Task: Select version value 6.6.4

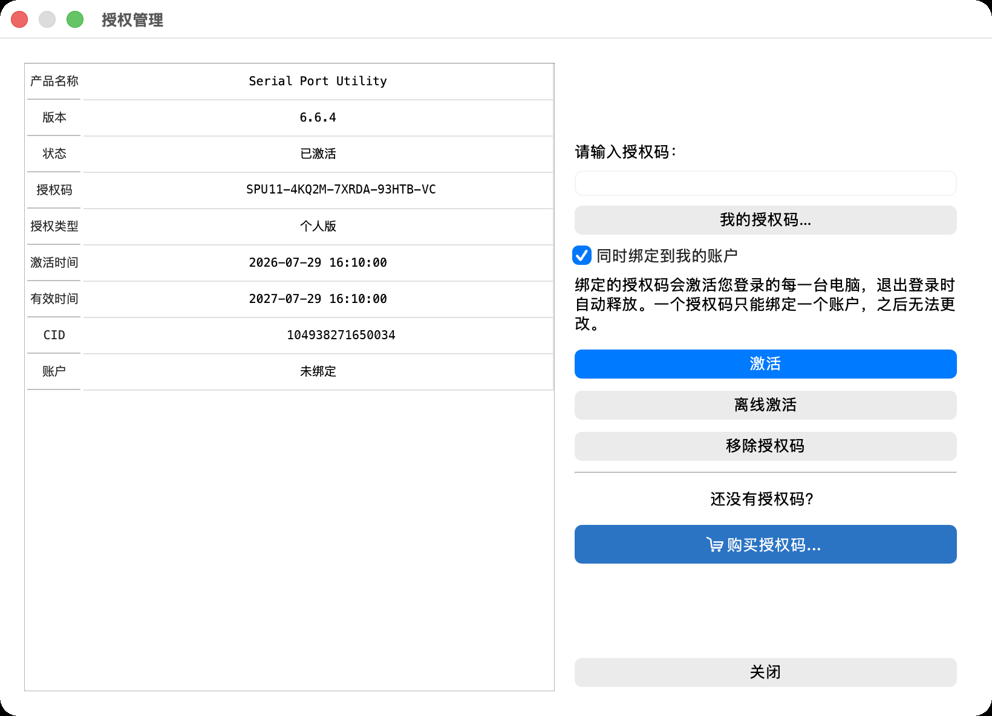Action: click(x=318, y=117)
